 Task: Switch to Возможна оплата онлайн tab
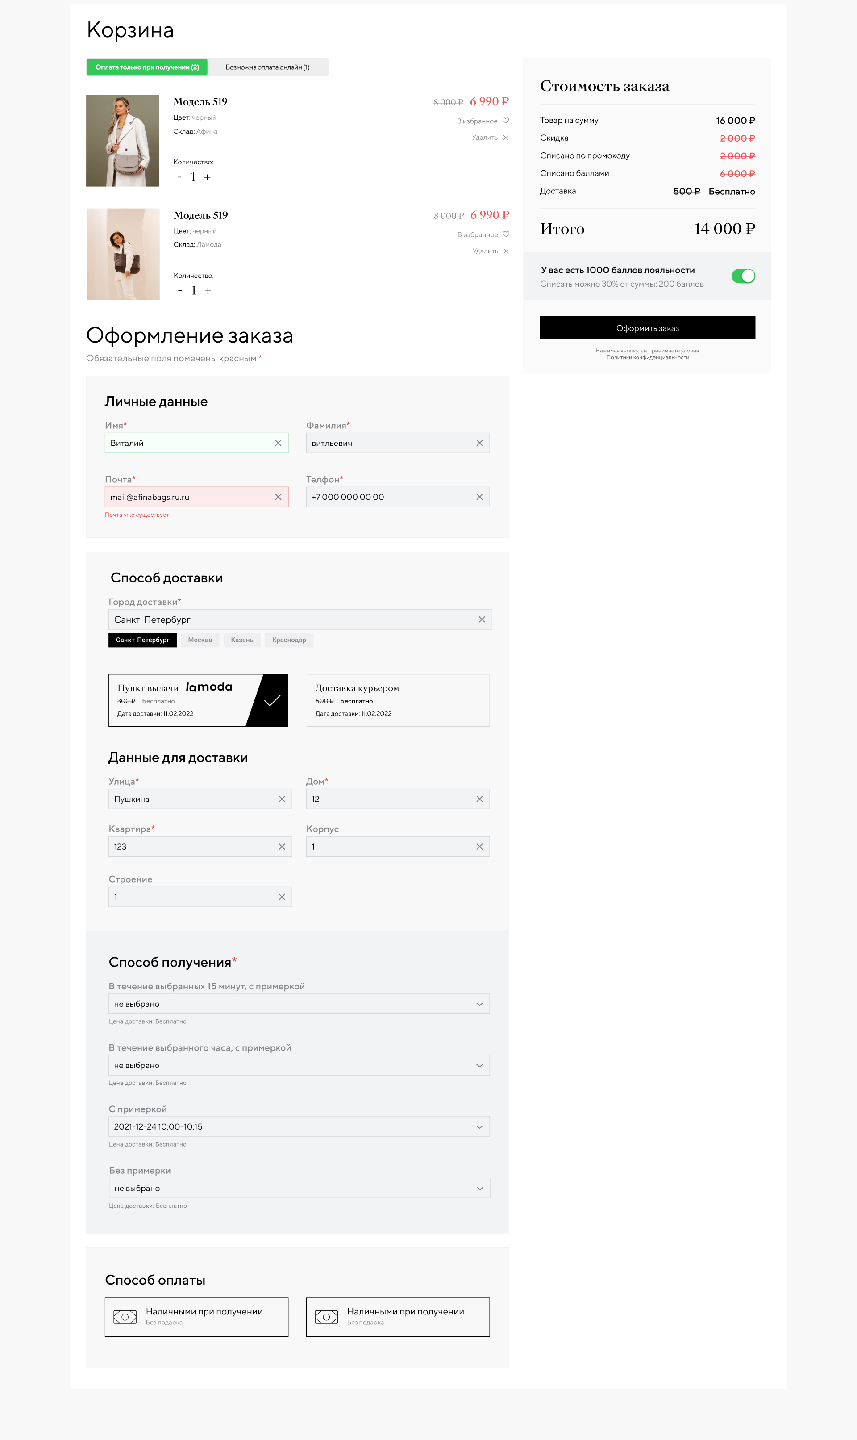[267, 67]
